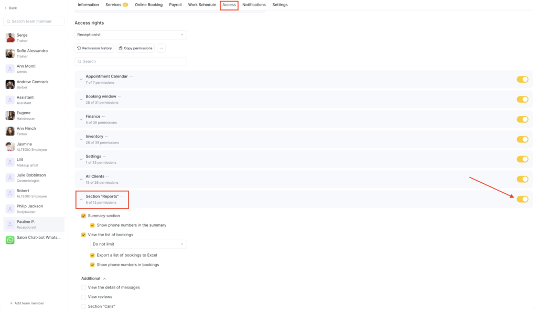Click the Permission history clock icon

79,48
